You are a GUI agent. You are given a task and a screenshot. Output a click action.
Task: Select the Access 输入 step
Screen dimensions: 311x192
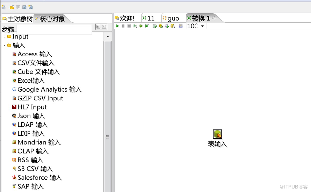[x=32, y=54]
